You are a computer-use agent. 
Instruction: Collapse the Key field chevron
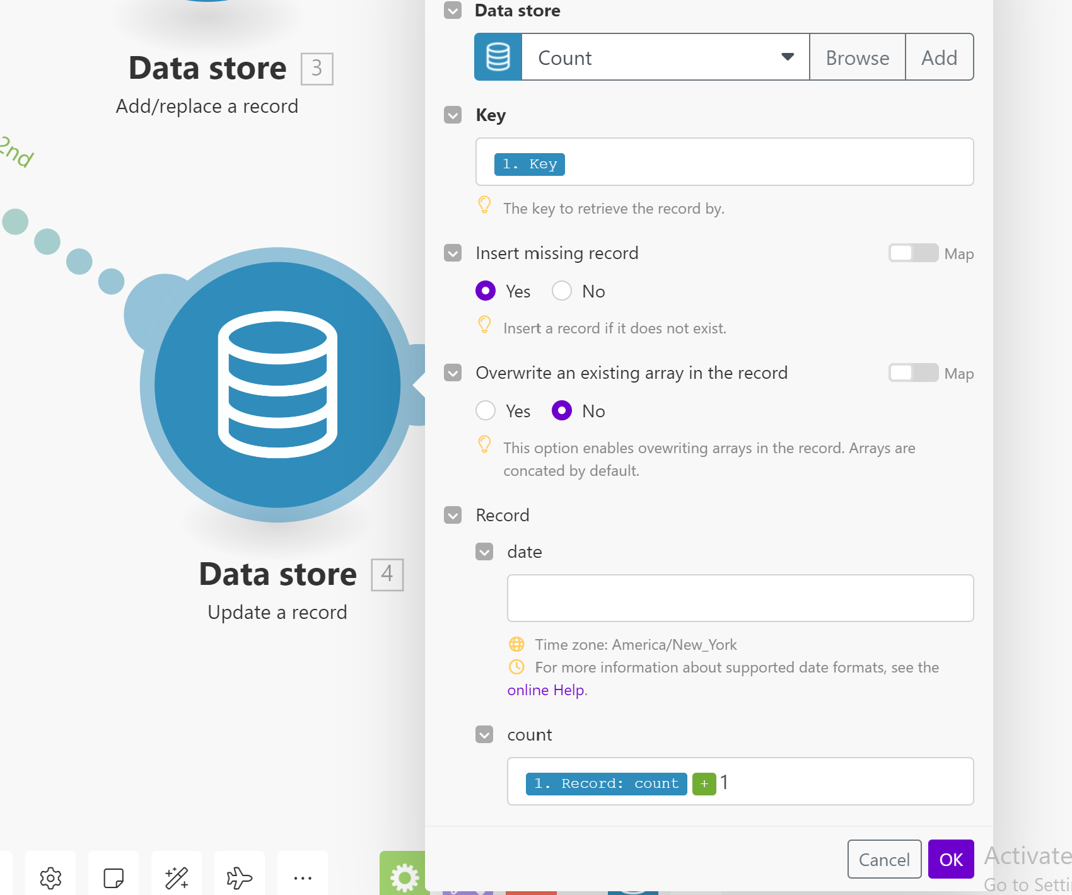coord(453,115)
